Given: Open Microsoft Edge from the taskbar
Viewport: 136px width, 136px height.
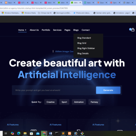Looking at the screenshot, I should tap(19, 133).
